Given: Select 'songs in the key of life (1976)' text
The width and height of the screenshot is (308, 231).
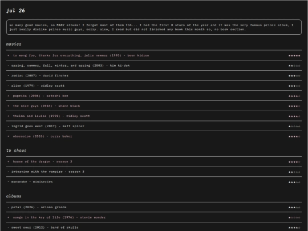Looking at the screenshot, I should pos(59,217).
